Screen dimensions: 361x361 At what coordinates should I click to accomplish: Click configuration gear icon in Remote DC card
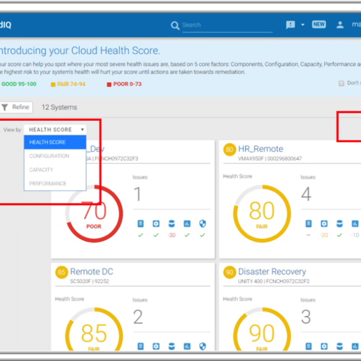point(156,346)
